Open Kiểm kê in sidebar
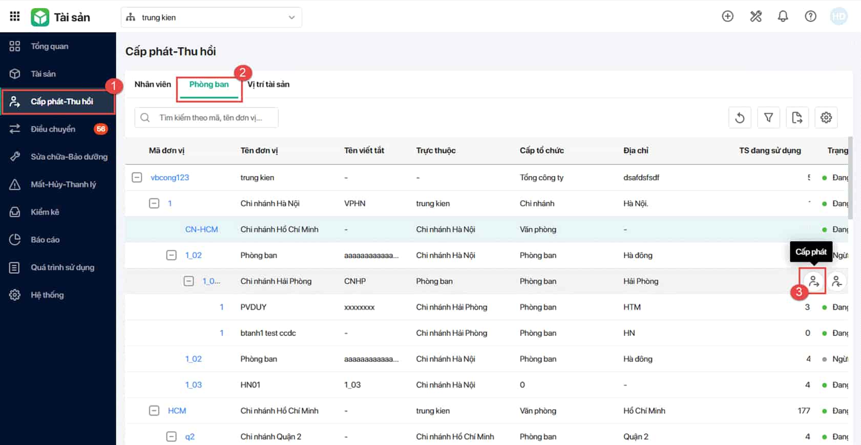The height and width of the screenshot is (445, 861). [58, 212]
